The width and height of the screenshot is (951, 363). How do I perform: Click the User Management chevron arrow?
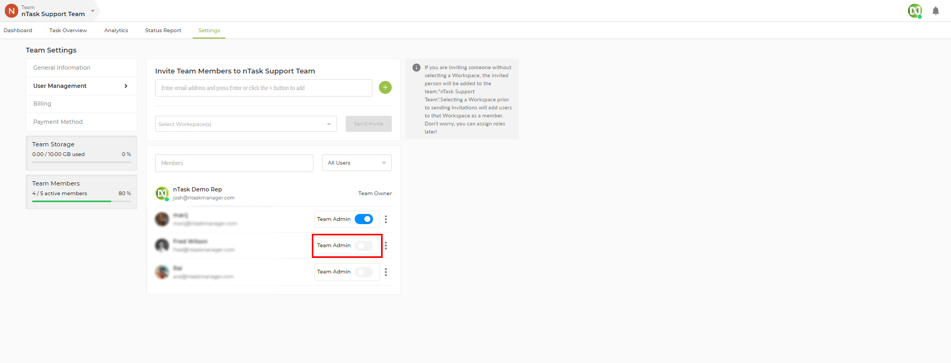pos(126,86)
